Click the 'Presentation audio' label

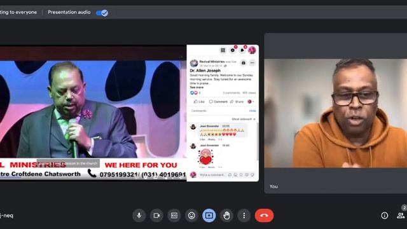pos(69,12)
